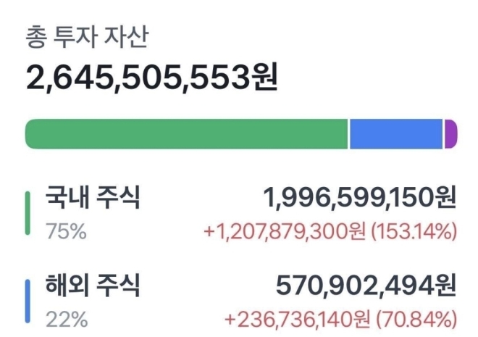Select the 22% share label
The height and width of the screenshot is (337, 478).
[67, 320]
